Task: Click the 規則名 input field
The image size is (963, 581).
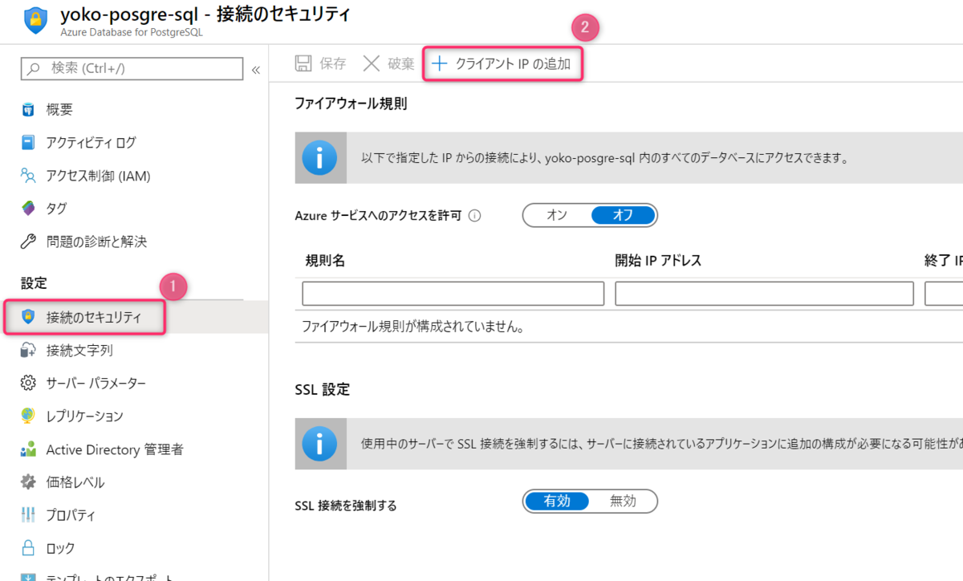Action: pos(453,294)
